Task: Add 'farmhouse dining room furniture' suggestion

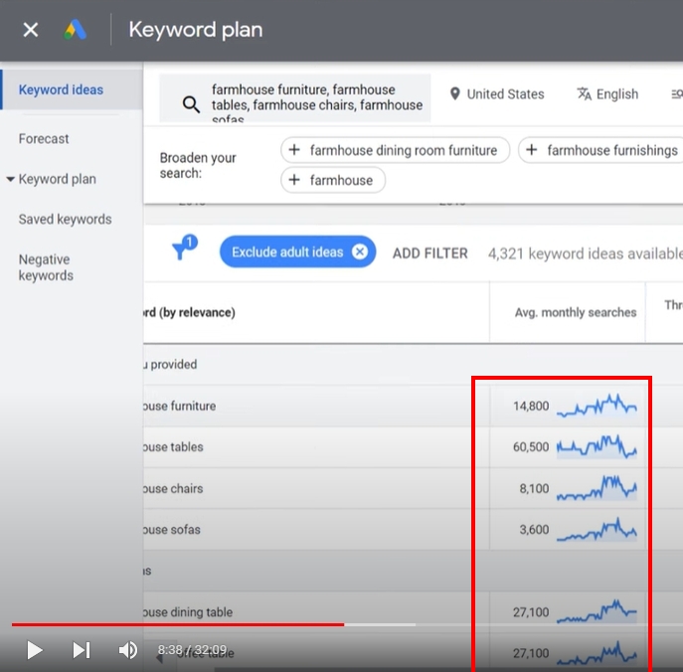Action: tap(395, 150)
